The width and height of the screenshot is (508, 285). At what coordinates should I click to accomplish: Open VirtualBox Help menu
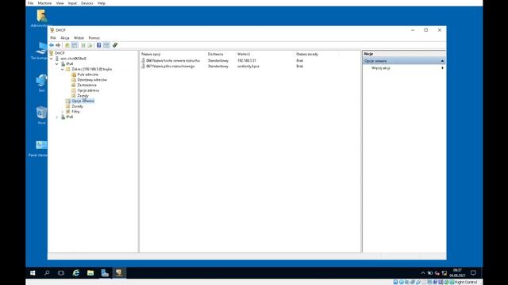(102, 3)
